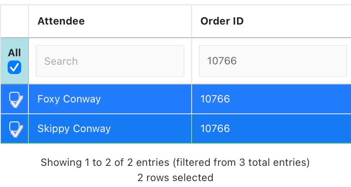Deselect the Skippy Conway row checkbox

pyautogui.click(x=15, y=129)
